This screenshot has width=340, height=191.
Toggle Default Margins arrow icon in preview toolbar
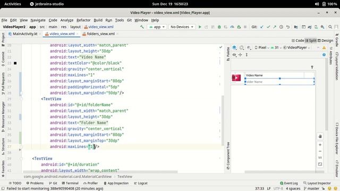(240, 55)
